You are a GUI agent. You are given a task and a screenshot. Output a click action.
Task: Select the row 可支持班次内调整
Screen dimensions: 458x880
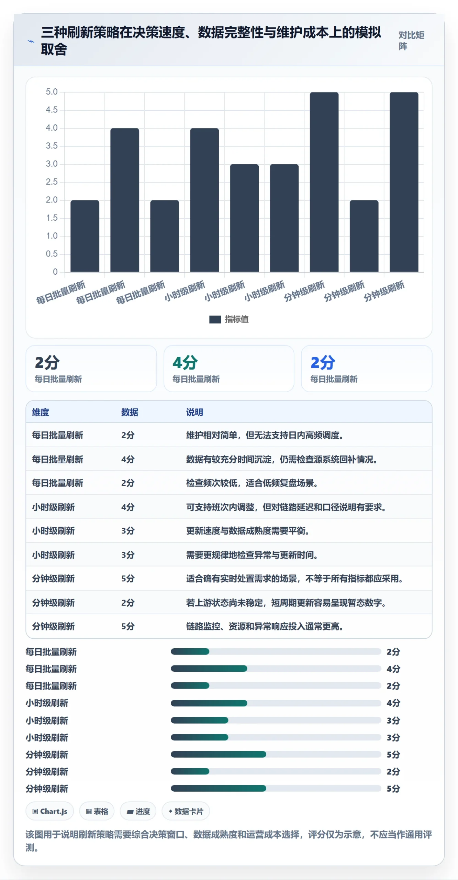(229, 507)
